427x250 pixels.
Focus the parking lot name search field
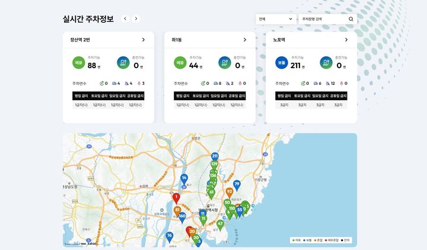coord(323,19)
